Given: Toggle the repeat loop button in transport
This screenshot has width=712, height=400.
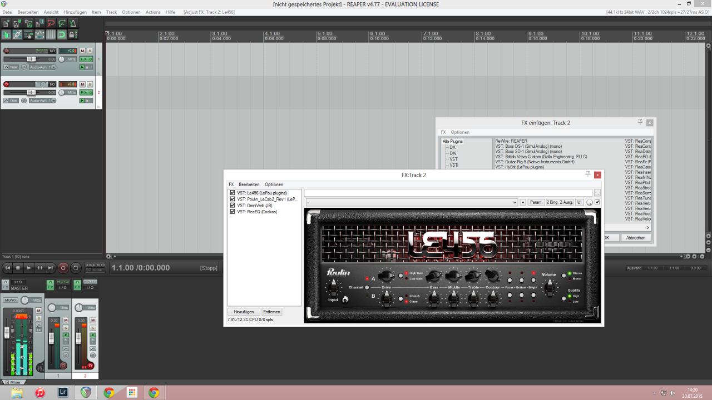Looking at the screenshot, I should pos(76,268).
